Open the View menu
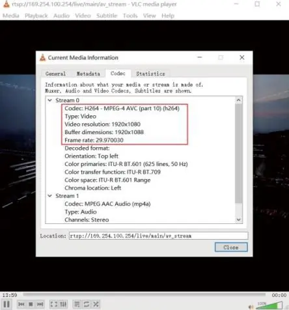 pos(150,16)
